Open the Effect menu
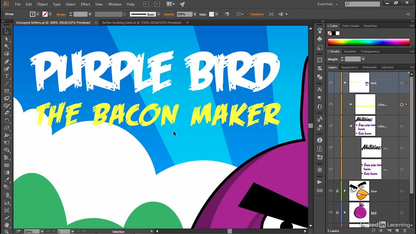The height and width of the screenshot is (234, 416). [85, 4]
